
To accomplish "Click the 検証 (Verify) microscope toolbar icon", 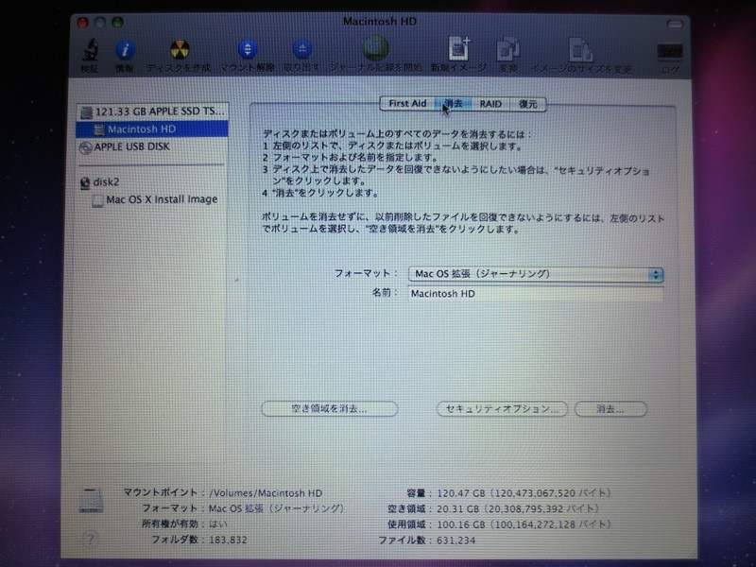I will (x=90, y=50).
